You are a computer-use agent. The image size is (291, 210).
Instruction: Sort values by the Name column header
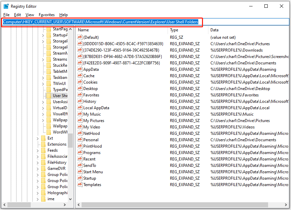pos(121,30)
